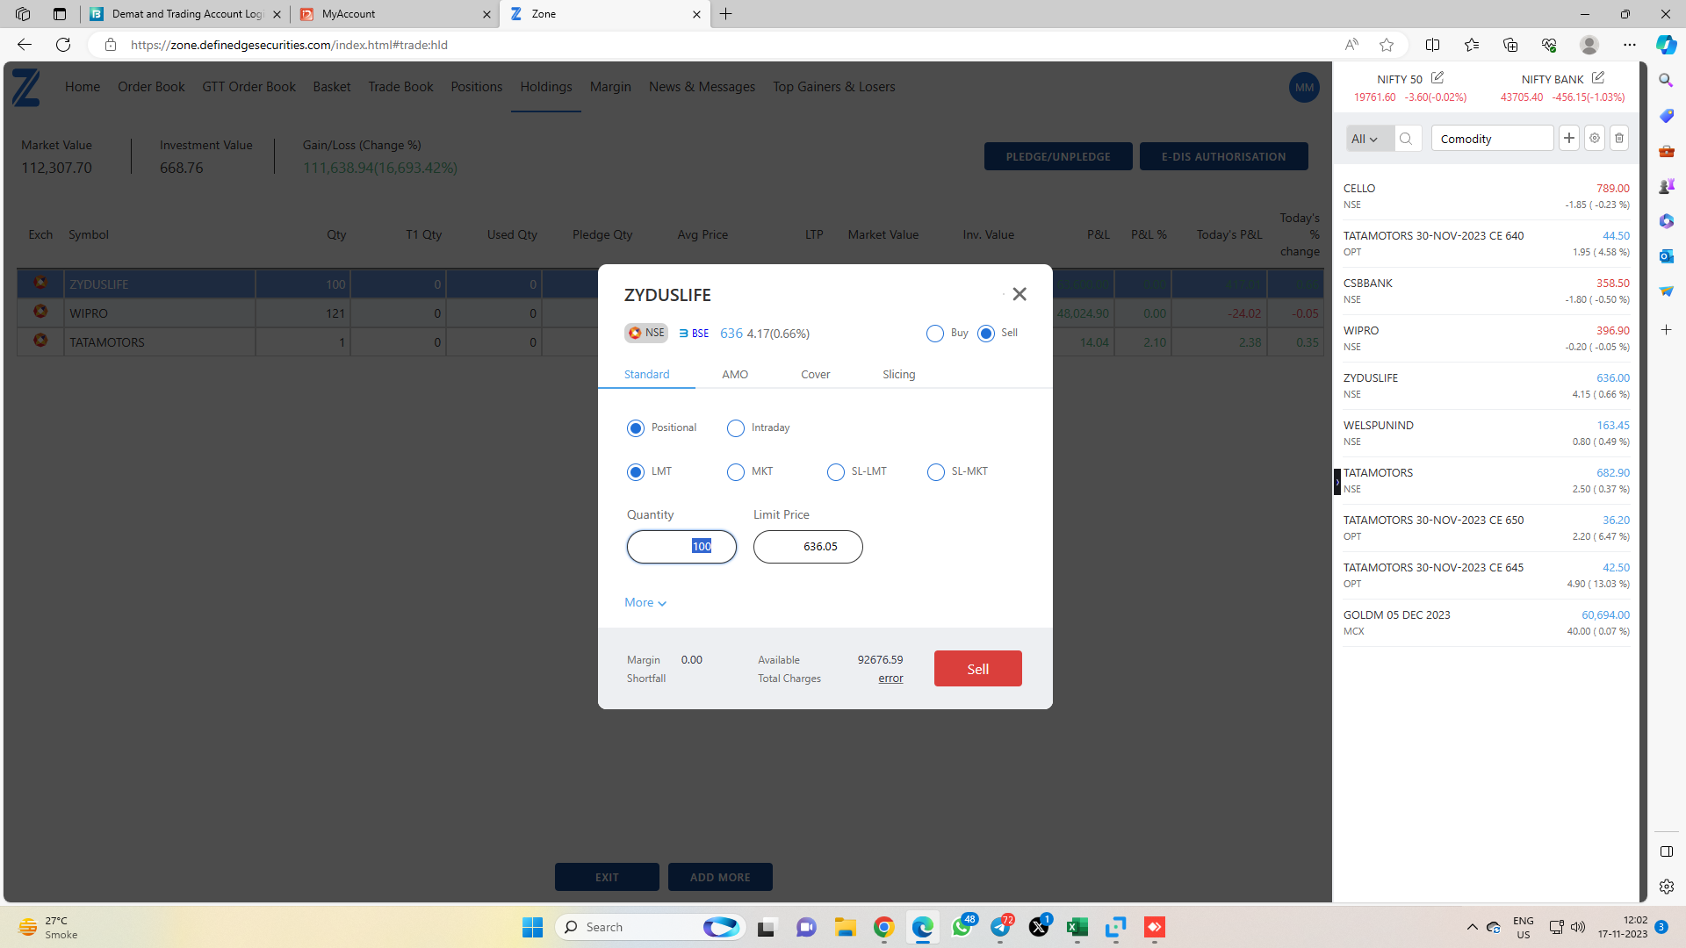Viewport: 1686px width, 948px height.
Task: Click the Zone logo in the top left
Action: pyautogui.click(x=25, y=88)
